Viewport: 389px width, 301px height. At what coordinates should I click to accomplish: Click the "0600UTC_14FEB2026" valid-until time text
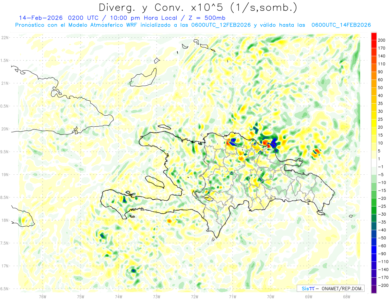coord(341,25)
